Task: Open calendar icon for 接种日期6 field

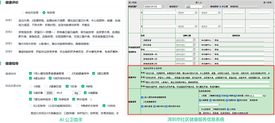Action: [194, 64]
